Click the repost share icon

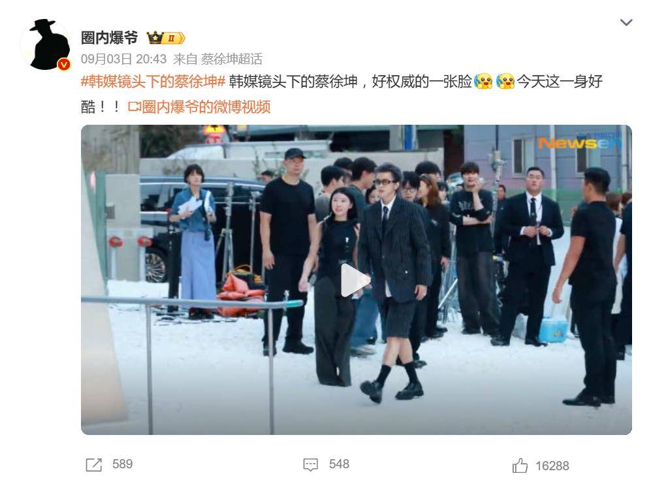(94, 464)
